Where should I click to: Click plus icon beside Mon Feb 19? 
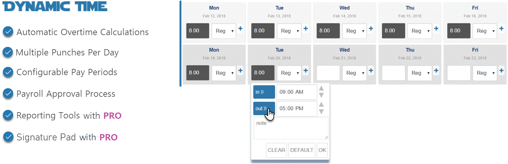pos(240,71)
